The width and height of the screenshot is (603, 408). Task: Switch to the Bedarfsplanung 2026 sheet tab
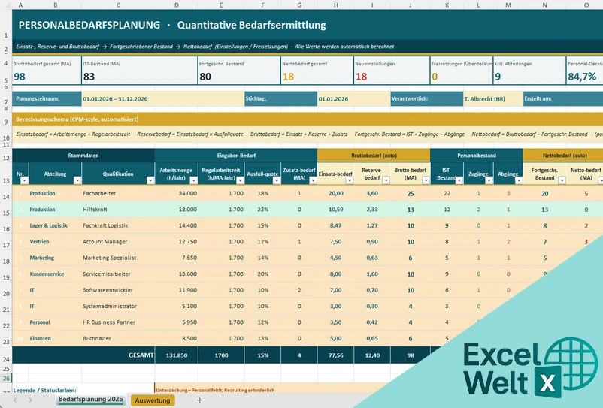(91, 400)
